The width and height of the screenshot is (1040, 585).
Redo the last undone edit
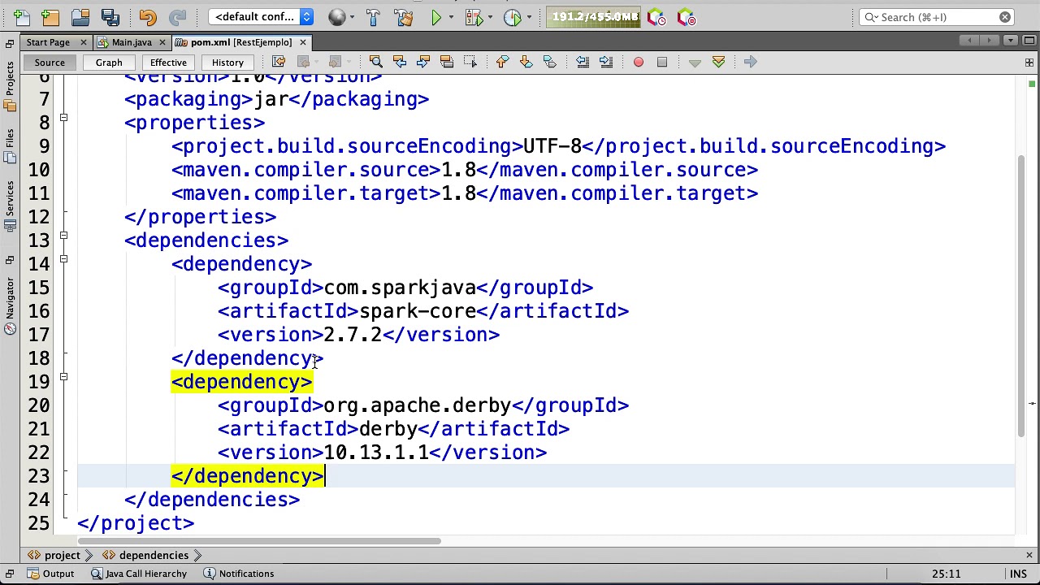click(x=176, y=17)
